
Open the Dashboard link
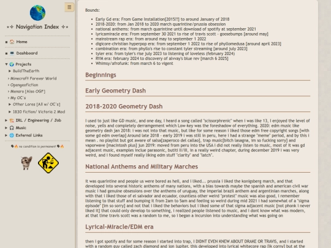pos(27,53)
